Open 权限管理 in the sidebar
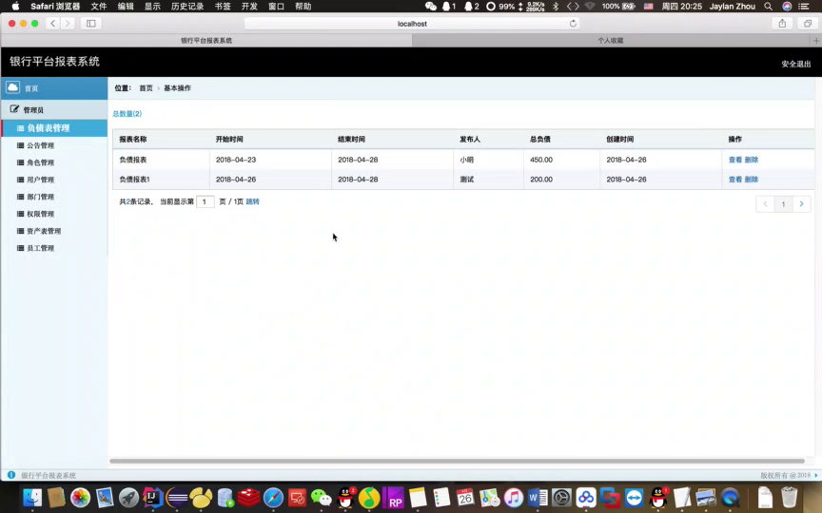The image size is (822, 513). (x=40, y=214)
